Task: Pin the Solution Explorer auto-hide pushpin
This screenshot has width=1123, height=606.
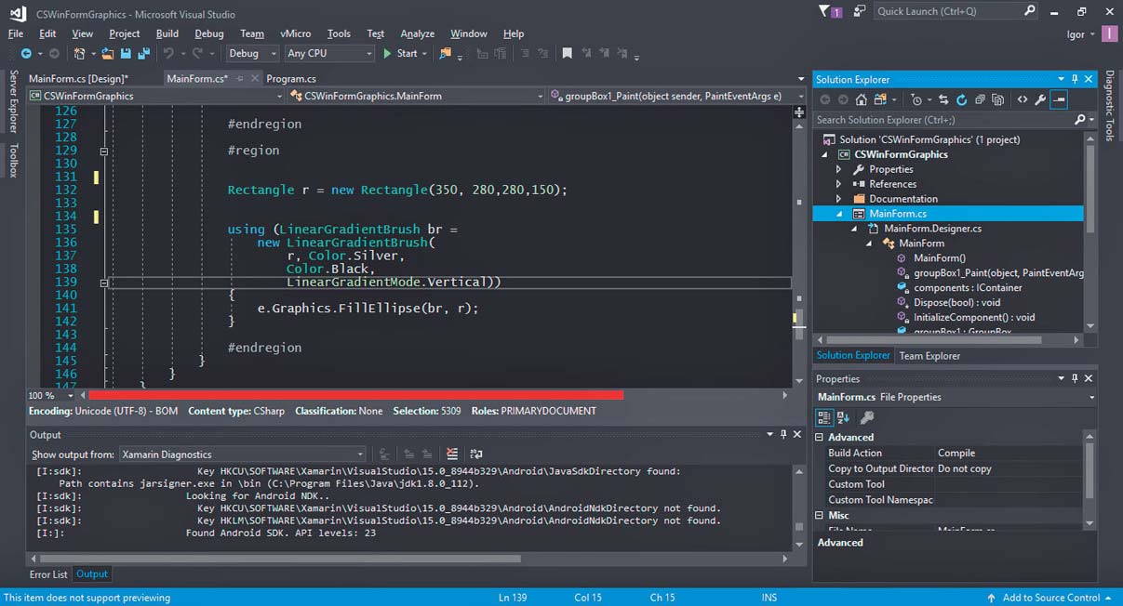Action: [x=1075, y=79]
